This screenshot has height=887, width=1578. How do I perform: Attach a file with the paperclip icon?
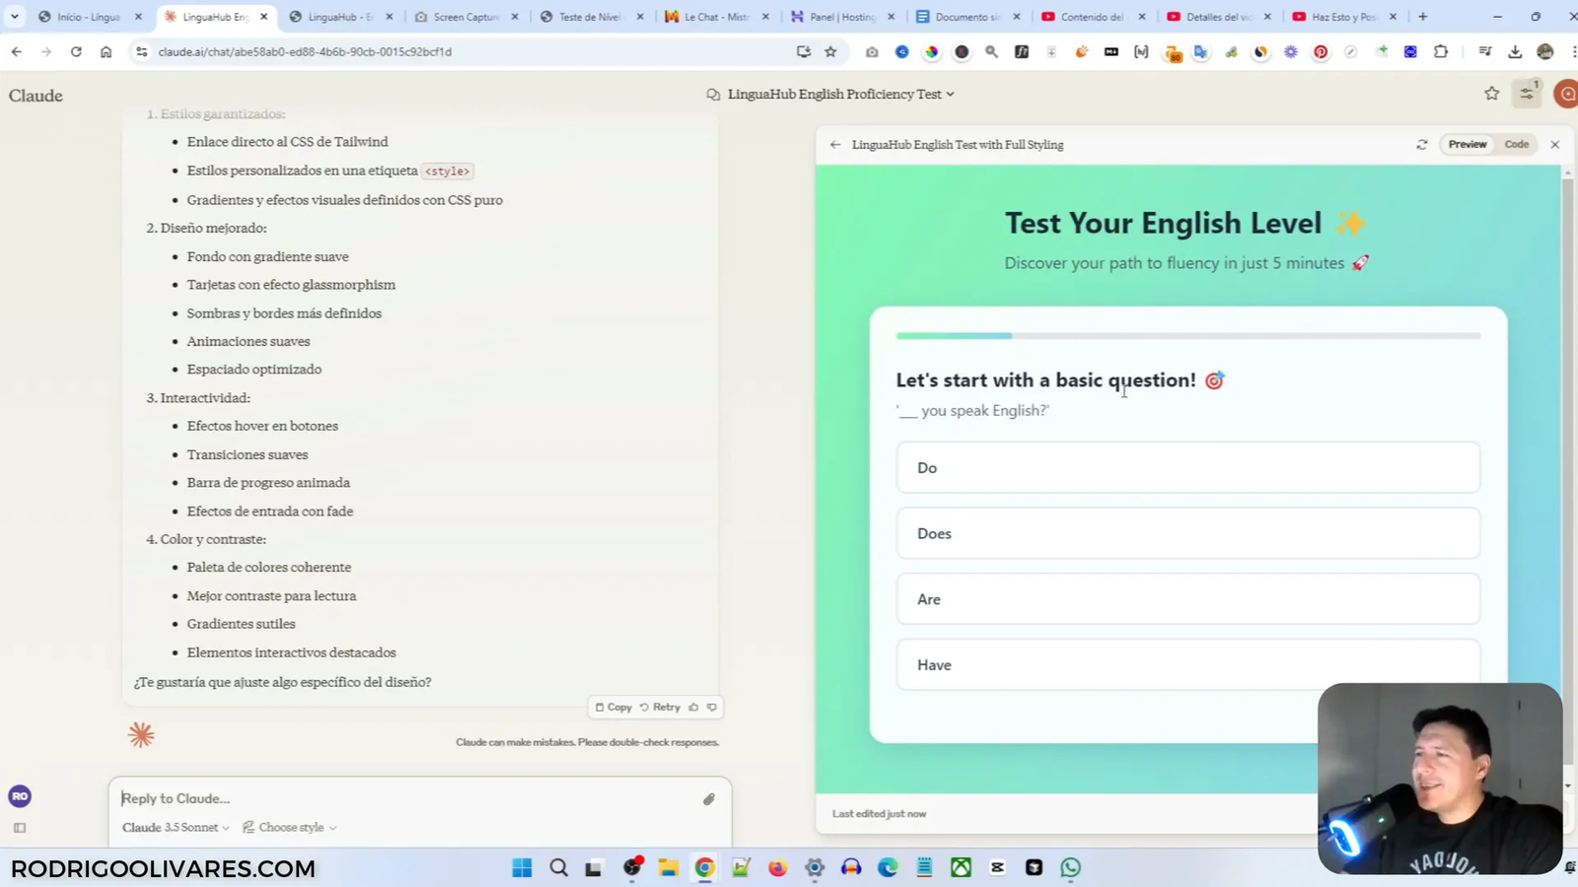708,798
